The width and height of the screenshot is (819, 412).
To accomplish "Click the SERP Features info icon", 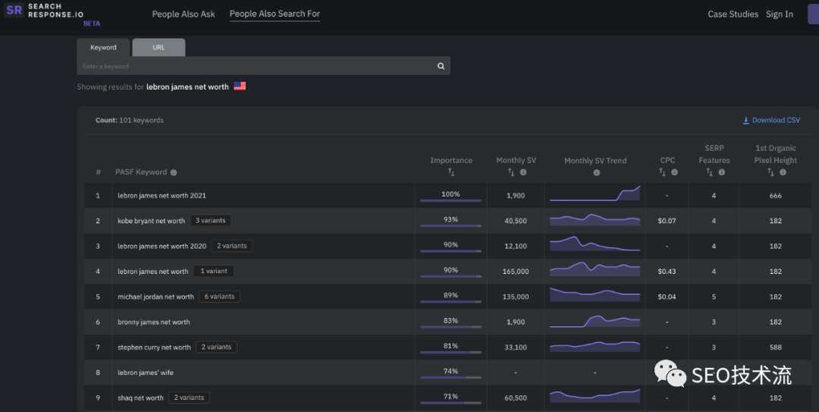I will pos(721,172).
